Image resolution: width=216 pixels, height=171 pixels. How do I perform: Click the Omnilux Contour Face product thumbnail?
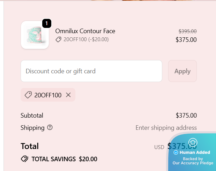35,35
